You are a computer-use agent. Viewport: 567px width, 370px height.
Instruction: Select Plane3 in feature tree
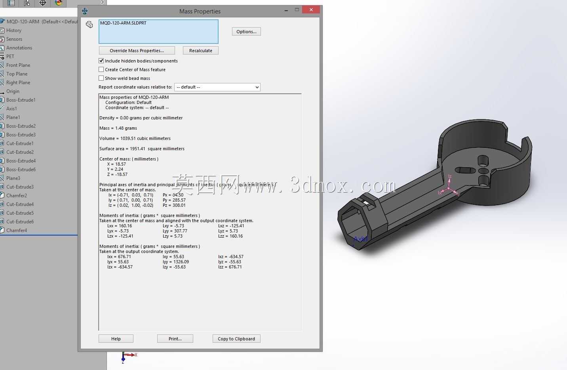coord(13,178)
